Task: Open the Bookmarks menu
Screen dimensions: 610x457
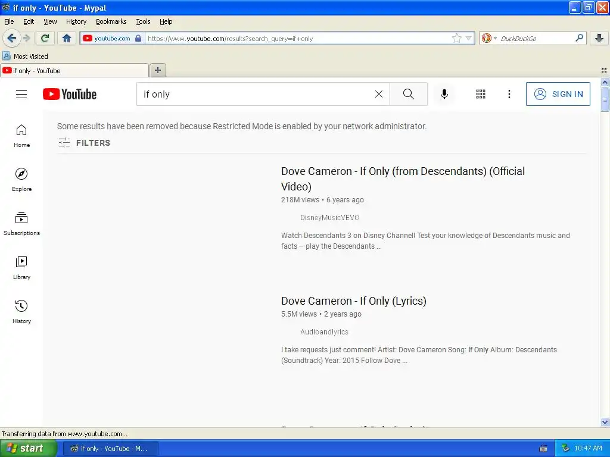Action: [x=111, y=21]
